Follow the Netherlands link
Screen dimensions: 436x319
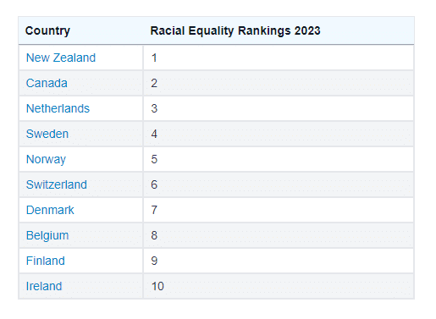(58, 108)
